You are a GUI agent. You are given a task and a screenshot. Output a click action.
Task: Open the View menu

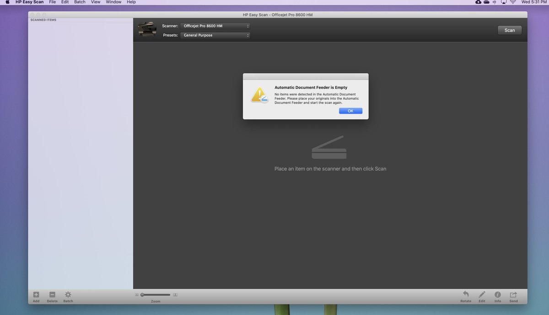coord(96,2)
